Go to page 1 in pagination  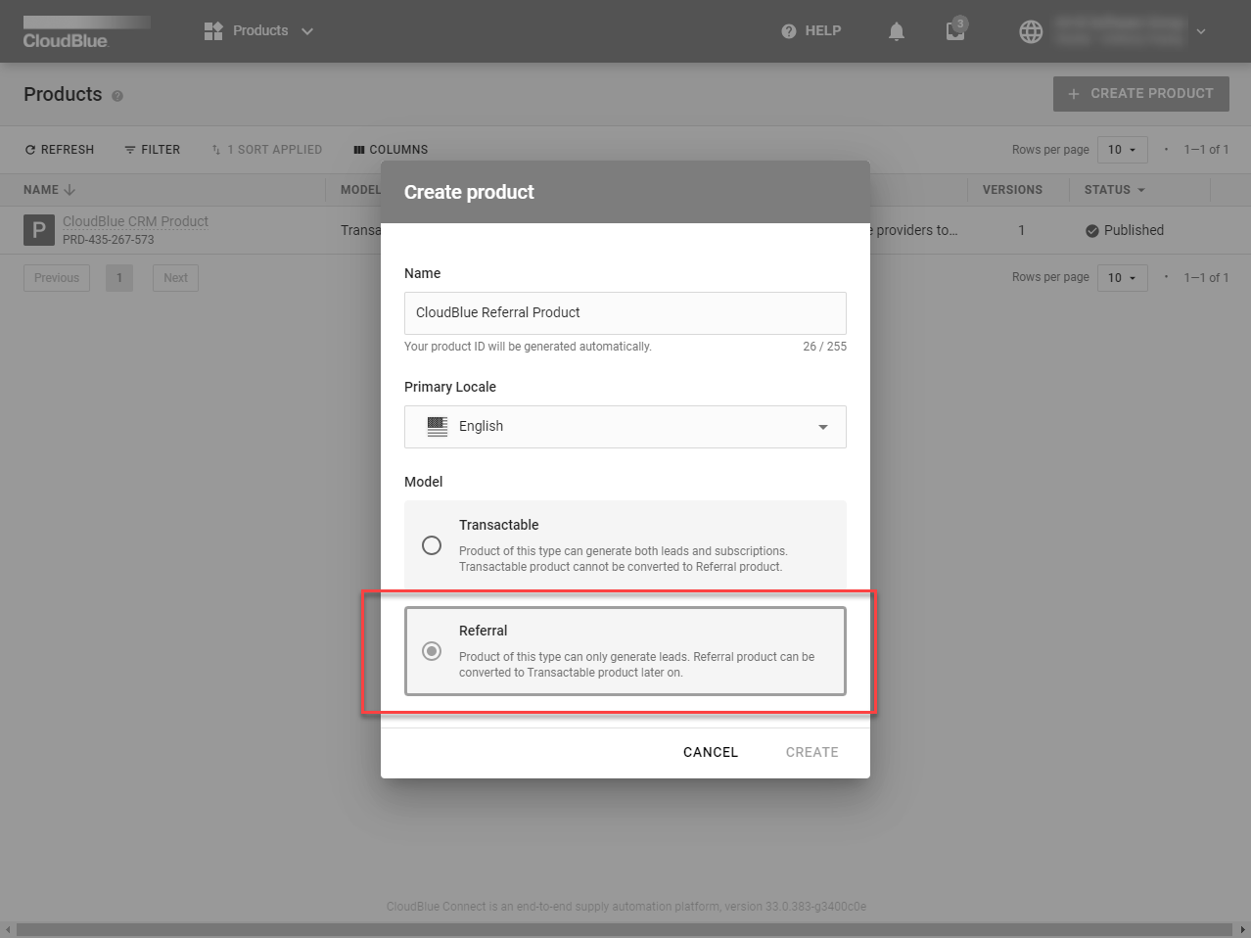pyautogui.click(x=119, y=278)
